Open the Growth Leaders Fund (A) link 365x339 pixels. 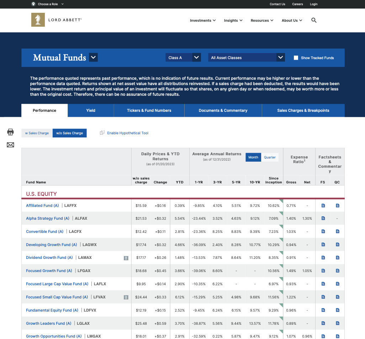(x=49, y=323)
